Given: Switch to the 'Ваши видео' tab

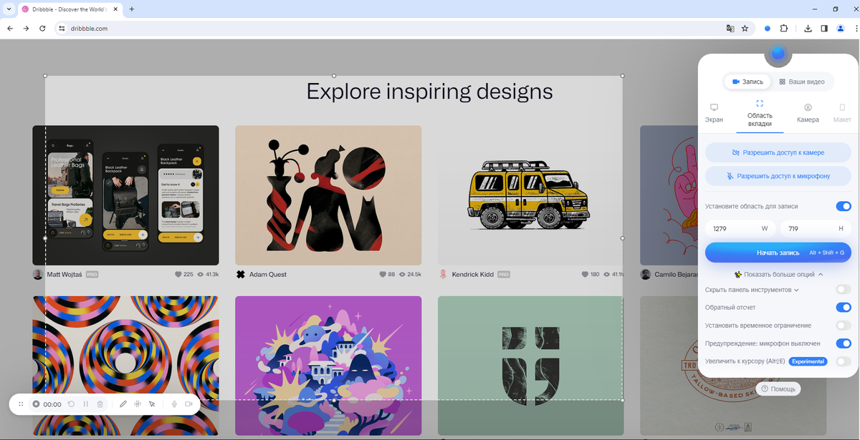Looking at the screenshot, I should click(x=802, y=82).
